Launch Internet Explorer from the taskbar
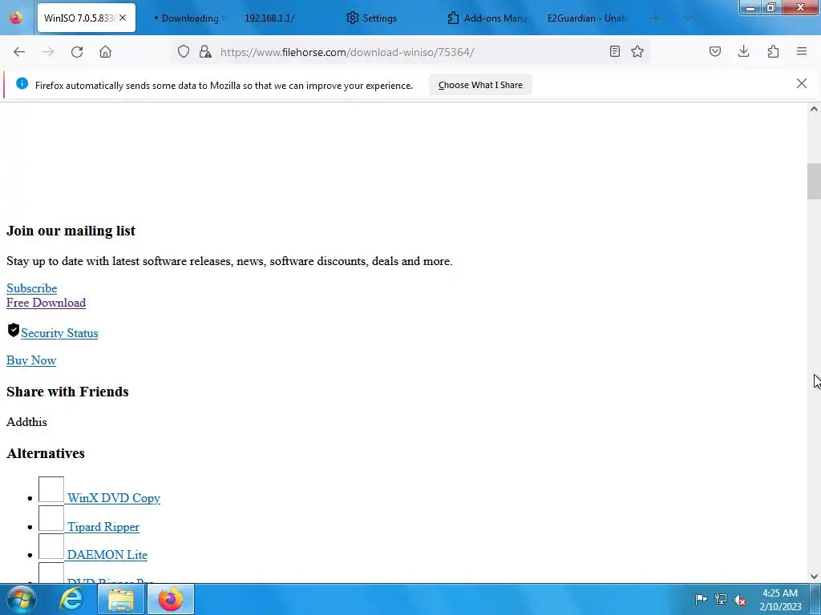This screenshot has height=615, width=821. coord(71,599)
